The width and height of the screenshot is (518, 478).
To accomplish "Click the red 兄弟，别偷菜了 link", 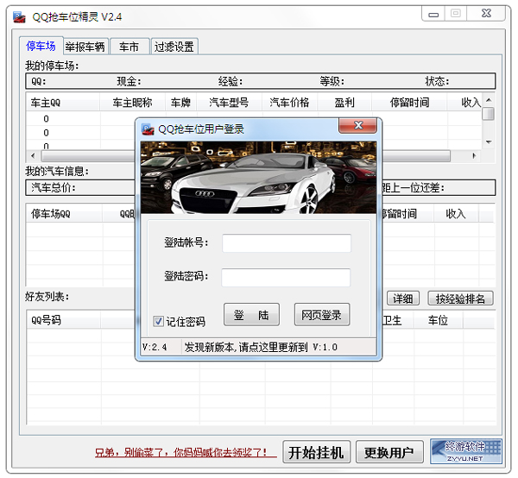I will [x=186, y=453].
